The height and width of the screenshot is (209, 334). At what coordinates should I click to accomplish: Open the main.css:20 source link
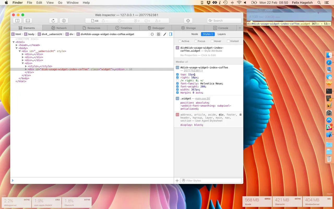click(x=202, y=98)
